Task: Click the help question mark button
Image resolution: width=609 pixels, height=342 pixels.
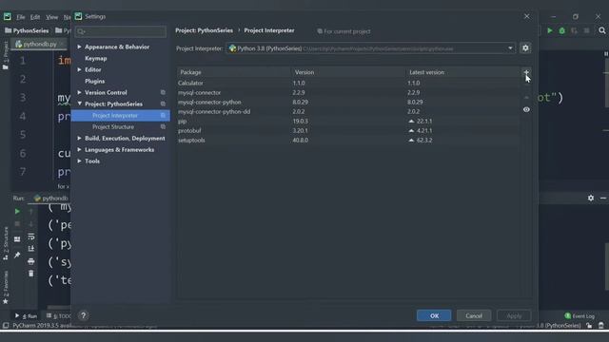Action: click(83, 315)
